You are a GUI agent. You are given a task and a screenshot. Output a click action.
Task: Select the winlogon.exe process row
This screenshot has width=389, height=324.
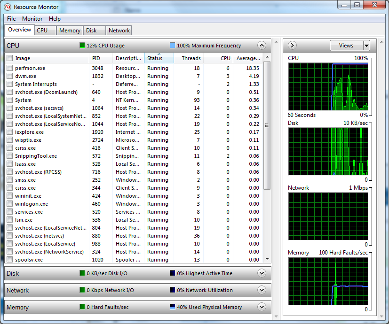pos(134,204)
